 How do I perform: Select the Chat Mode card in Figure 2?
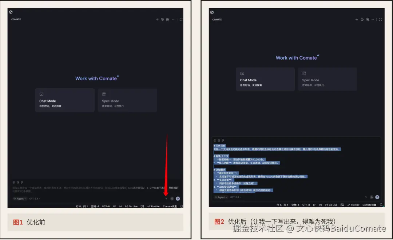pyautogui.click(x=265, y=79)
